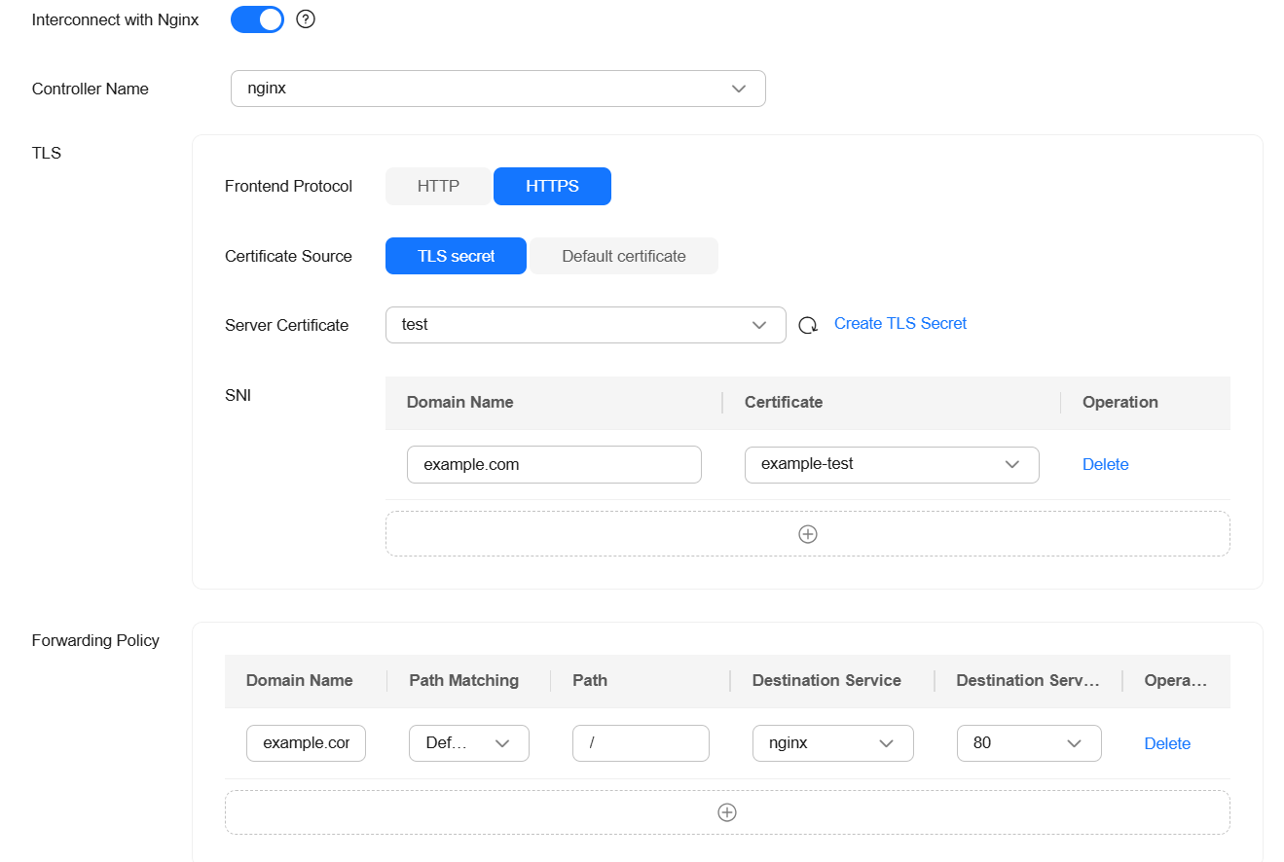Open the Destination Service Port 80 dropdown
This screenshot has width=1284, height=862.
coord(1029,743)
